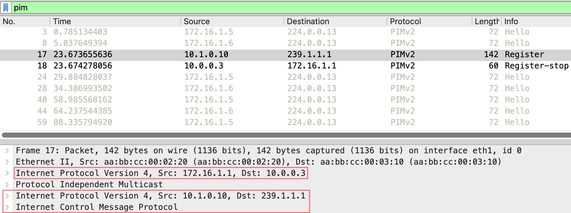Select packet 17, the PIMv2 Register row
The width and height of the screenshot is (571, 213).
283,54
